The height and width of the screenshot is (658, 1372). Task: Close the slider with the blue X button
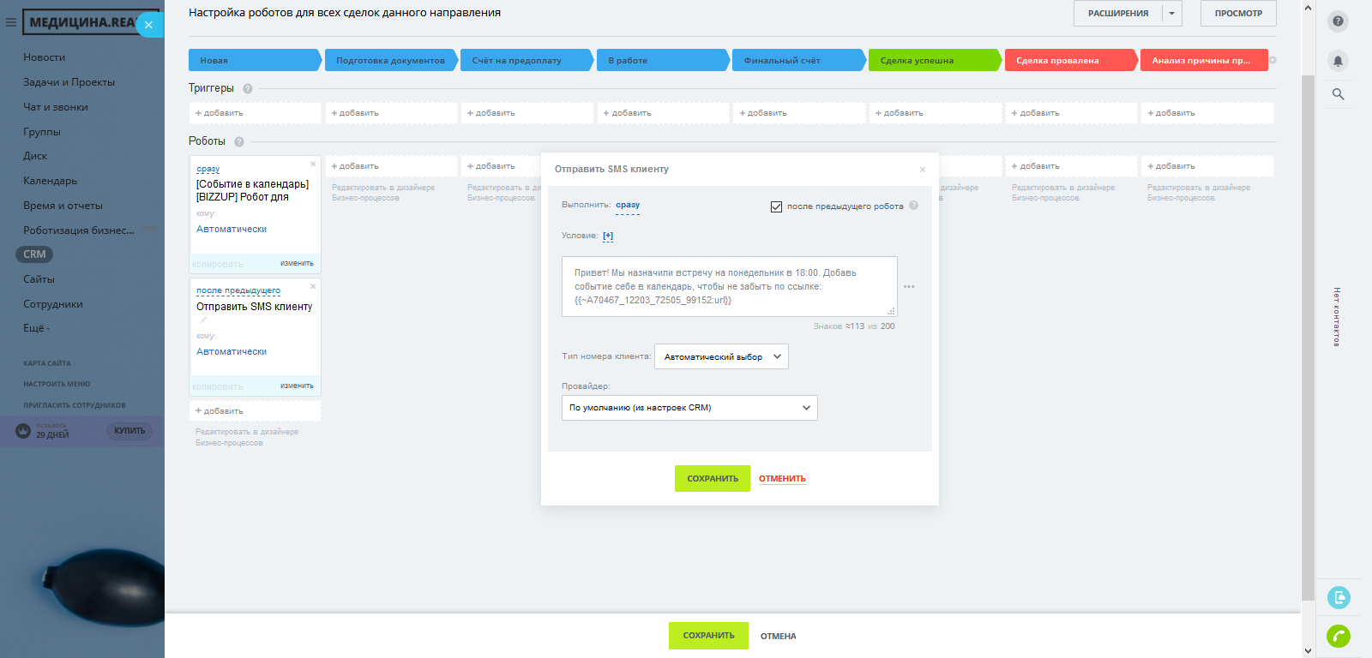click(x=149, y=25)
